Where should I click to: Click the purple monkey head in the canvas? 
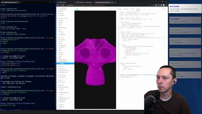point(95,62)
